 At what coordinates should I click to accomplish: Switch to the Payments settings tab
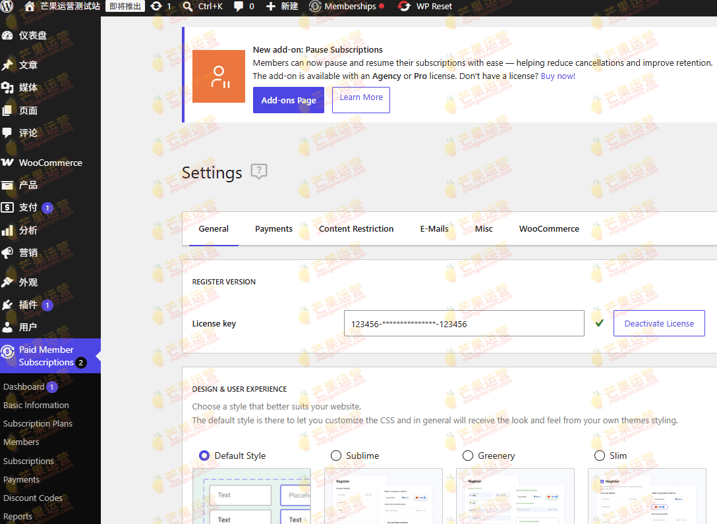pyautogui.click(x=273, y=229)
